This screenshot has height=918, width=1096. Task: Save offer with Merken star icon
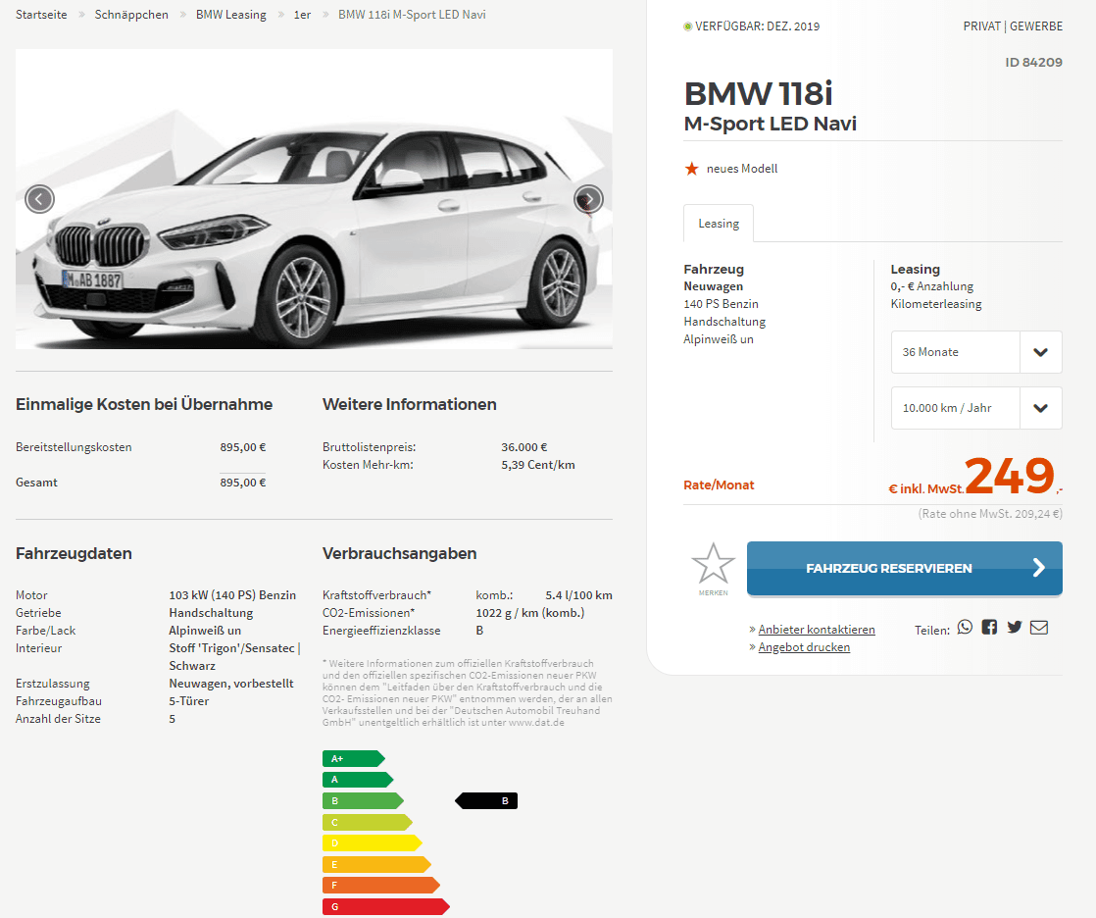[x=713, y=569]
